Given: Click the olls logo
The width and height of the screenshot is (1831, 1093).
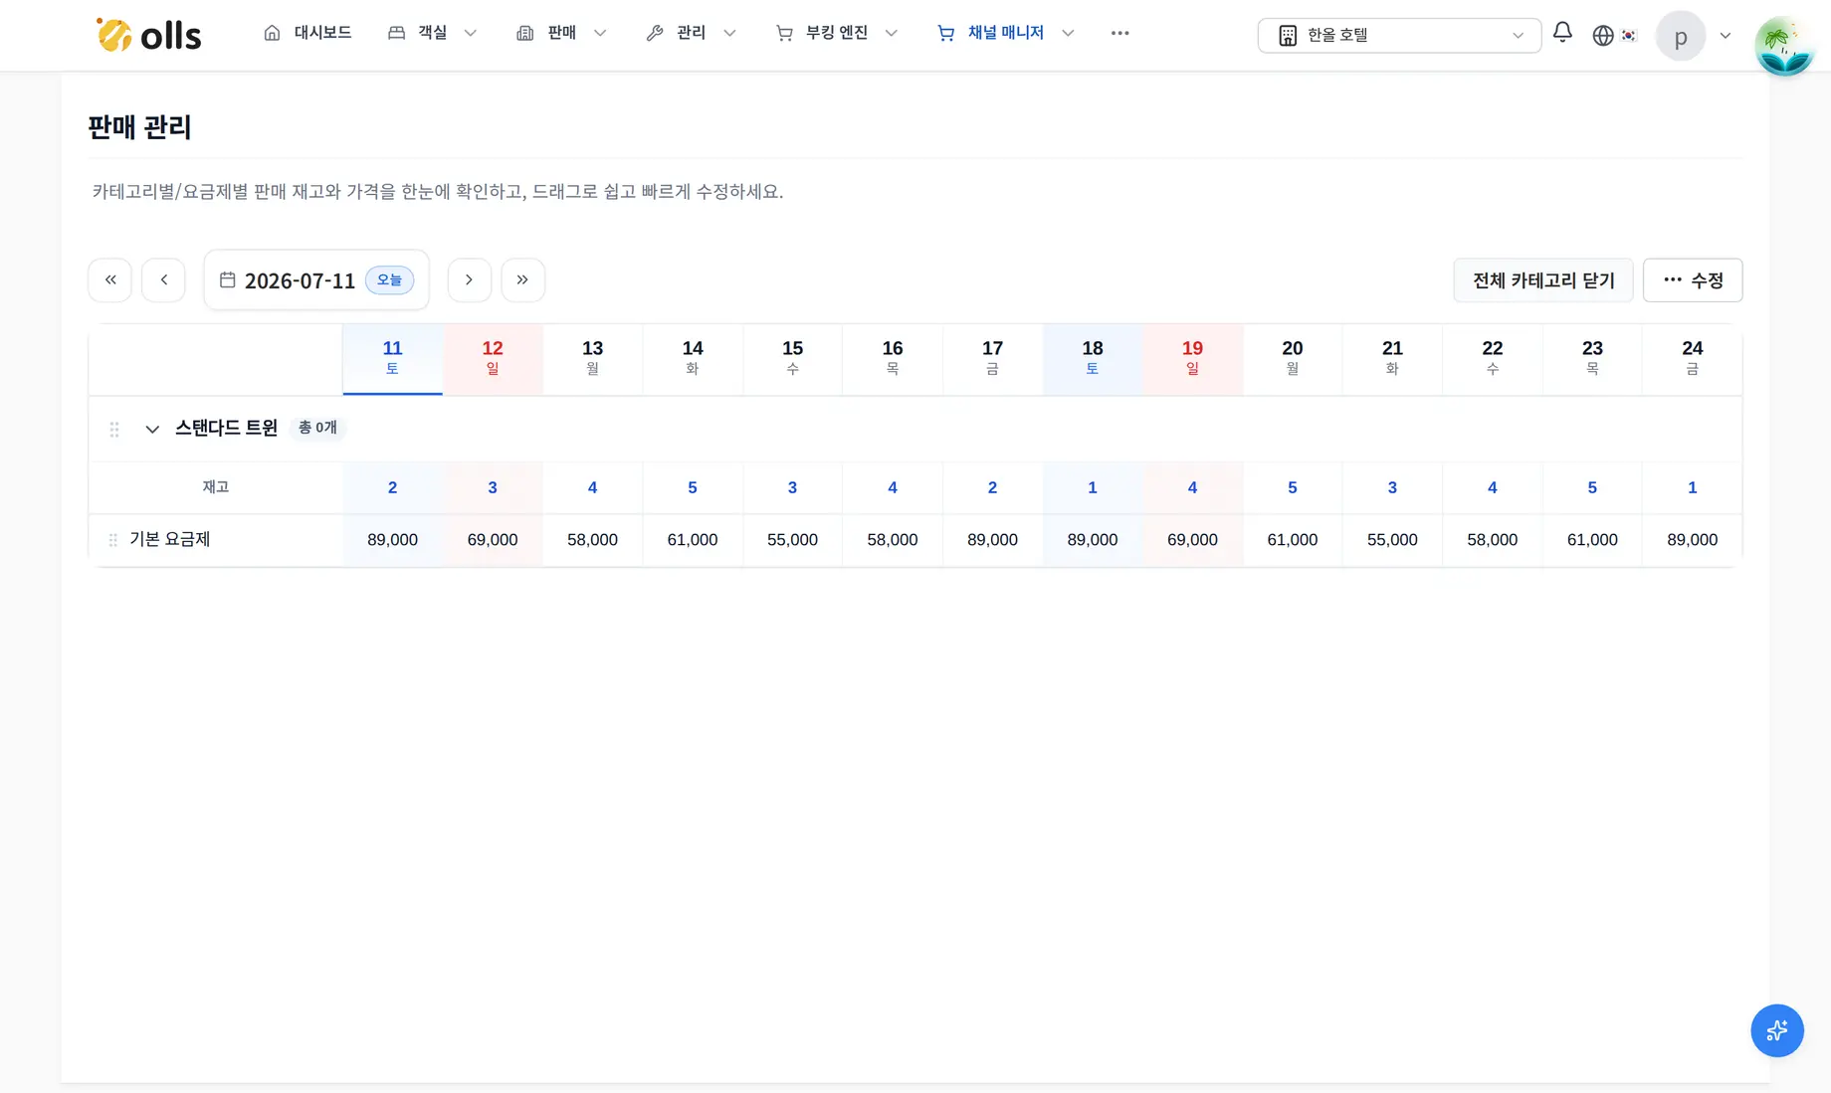Looking at the screenshot, I should point(148,35).
